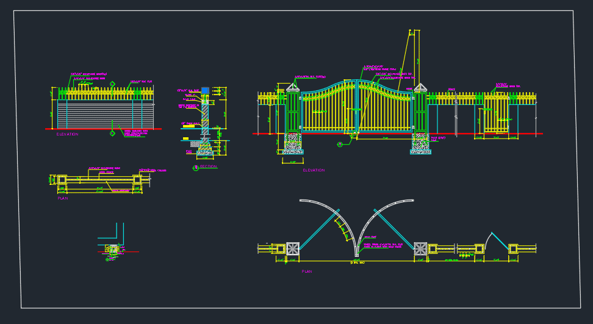Click the small wicket gate swing arc in plan
Image resolution: width=593 pixels, height=324 pixels.
488,240
